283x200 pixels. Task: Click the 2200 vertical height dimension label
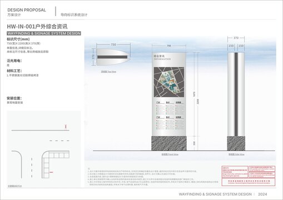coord(198,102)
